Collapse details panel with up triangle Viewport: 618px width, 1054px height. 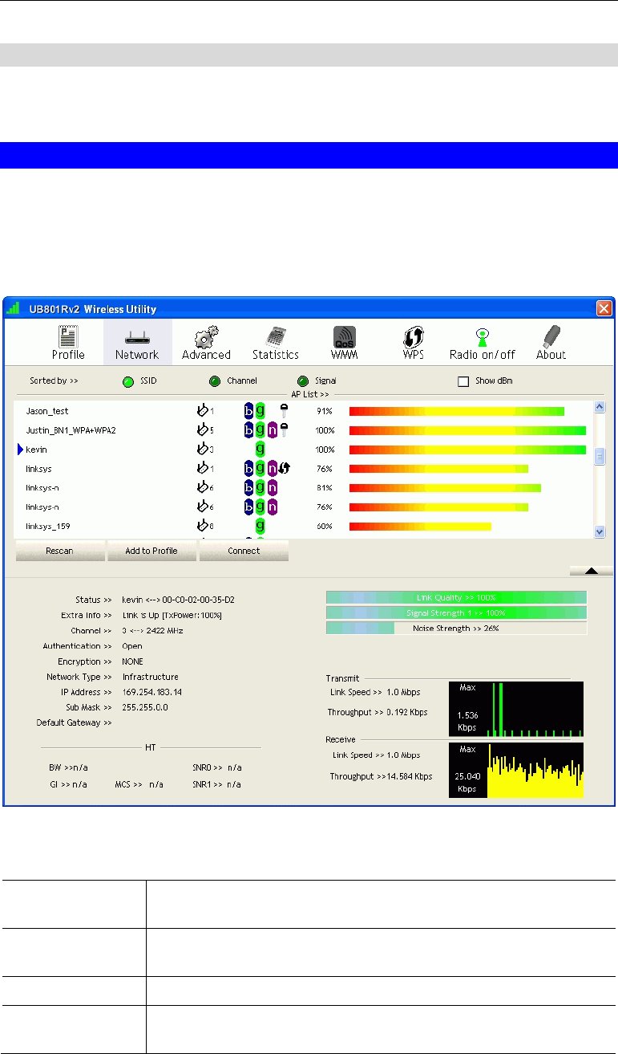point(591,571)
